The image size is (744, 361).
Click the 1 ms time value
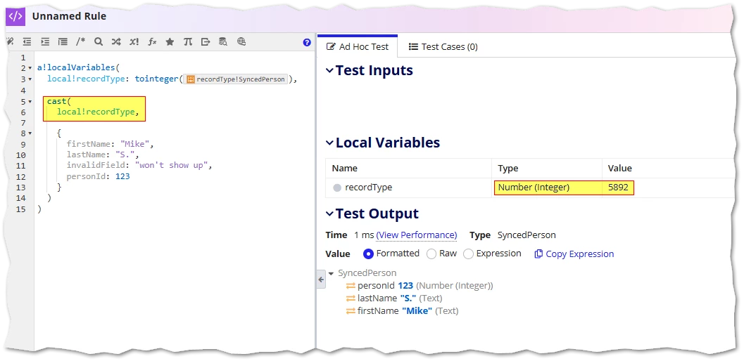click(x=364, y=235)
